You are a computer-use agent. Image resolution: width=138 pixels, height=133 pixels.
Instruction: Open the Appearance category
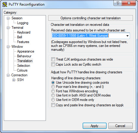tap(25, 51)
